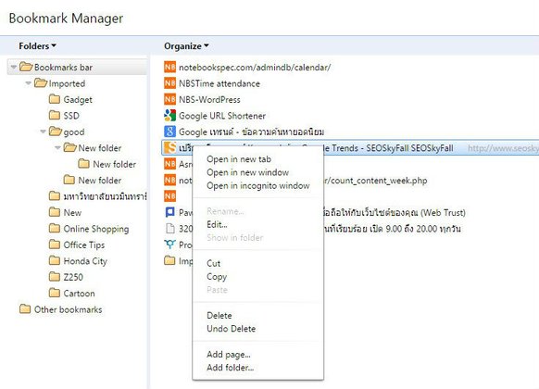Click the NB favicon of notebookspec calendar bookmark
The image size is (539, 389).
tap(169, 67)
